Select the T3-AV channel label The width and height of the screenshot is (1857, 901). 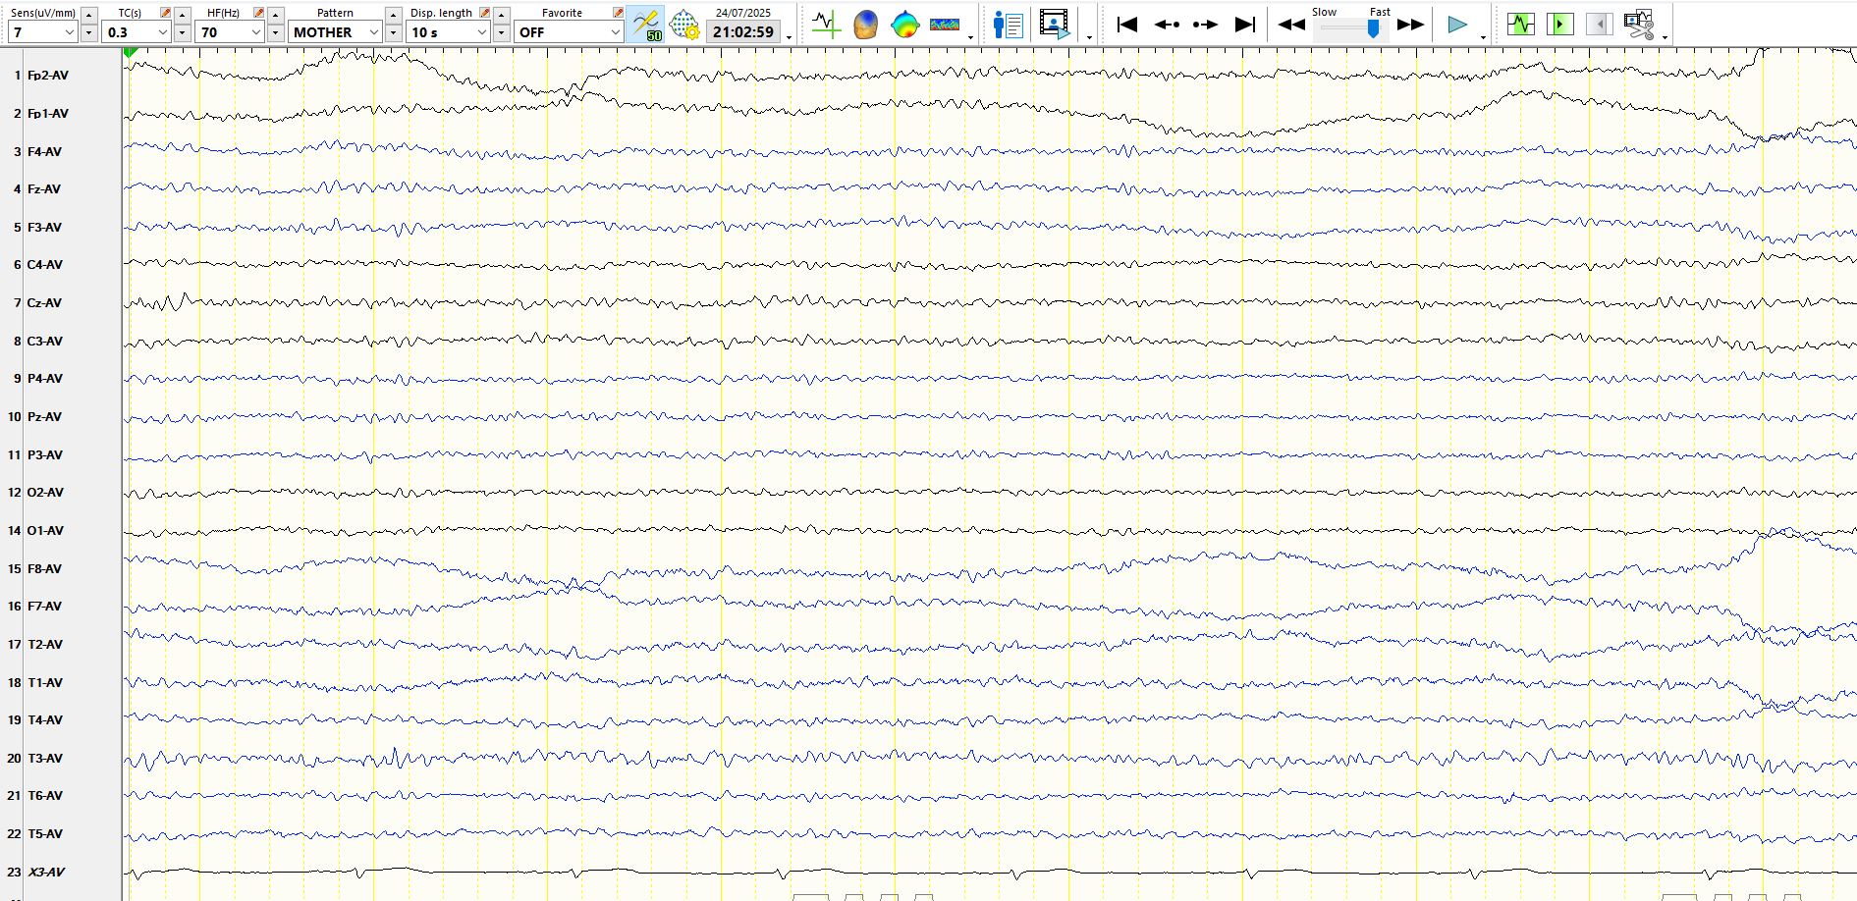click(x=45, y=759)
